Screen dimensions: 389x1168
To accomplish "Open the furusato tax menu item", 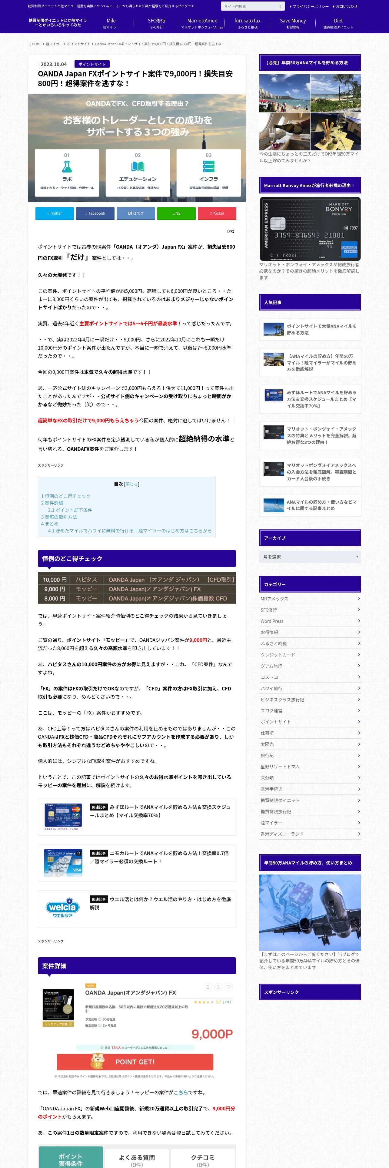I will point(247,23).
